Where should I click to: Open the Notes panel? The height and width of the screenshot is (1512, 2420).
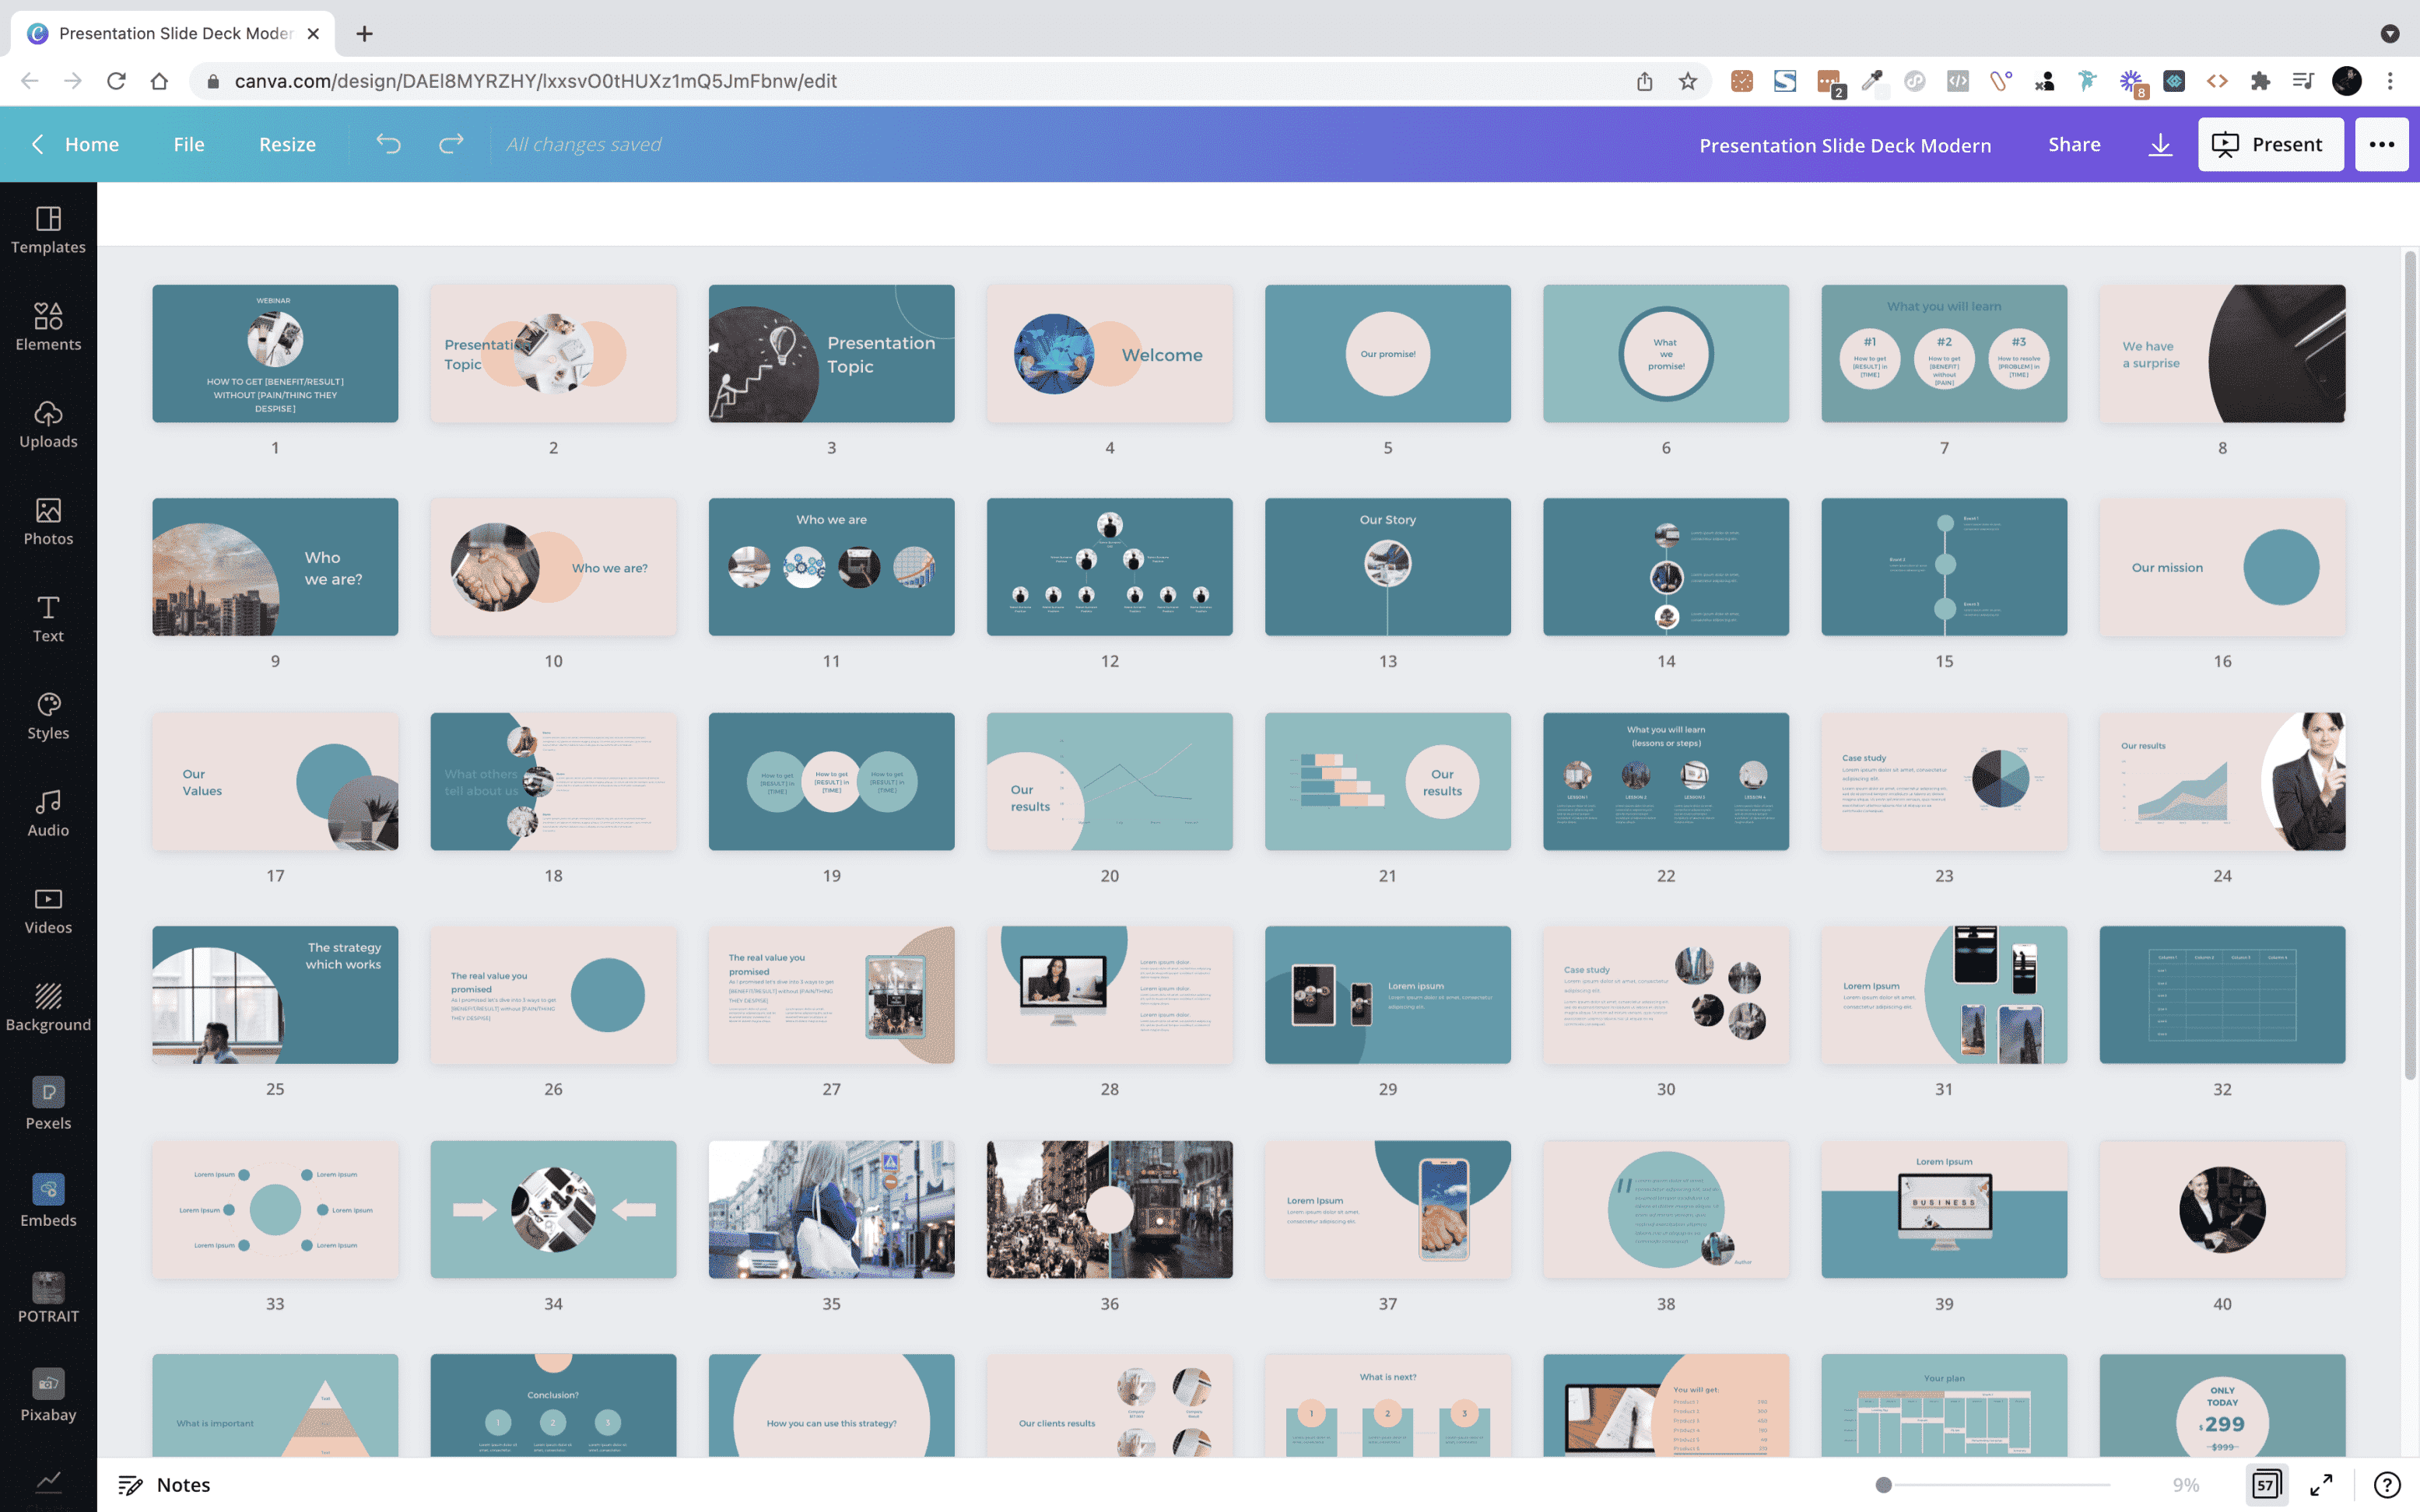[x=165, y=1484]
